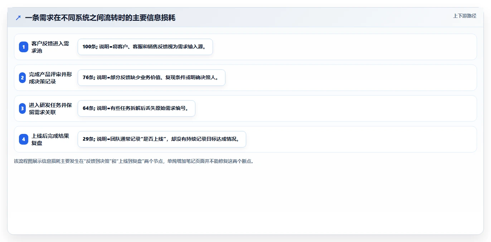Image resolution: width=491 pixels, height=242 pixels.
Task: Select the title 一条需求在不同系统之间流转时的主要信息损耗
Action: click(x=100, y=18)
